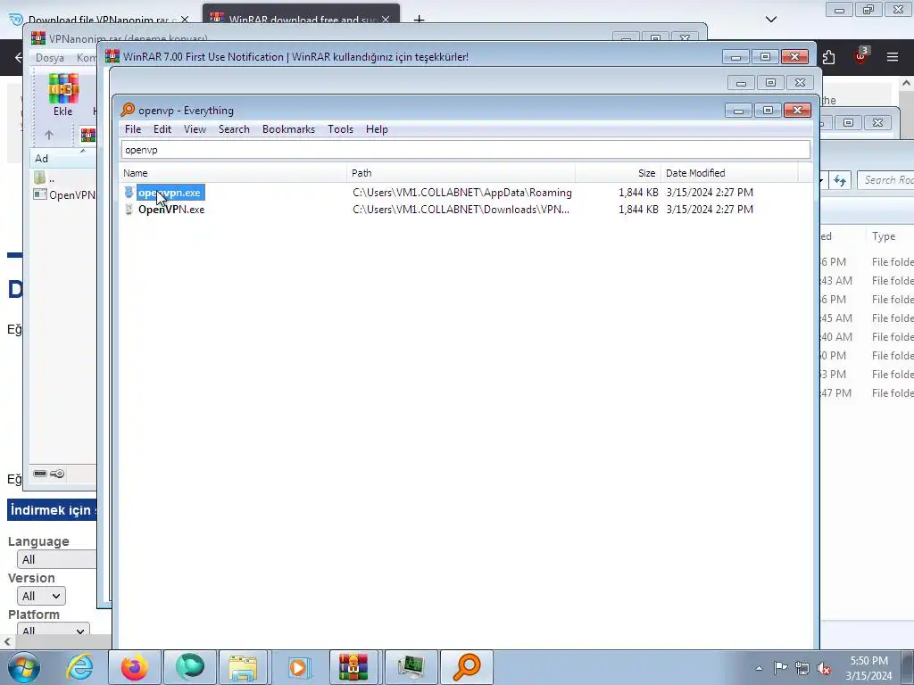Go up one folder in WinRAR
The height and width of the screenshot is (685, 914).
click(49, 136)
